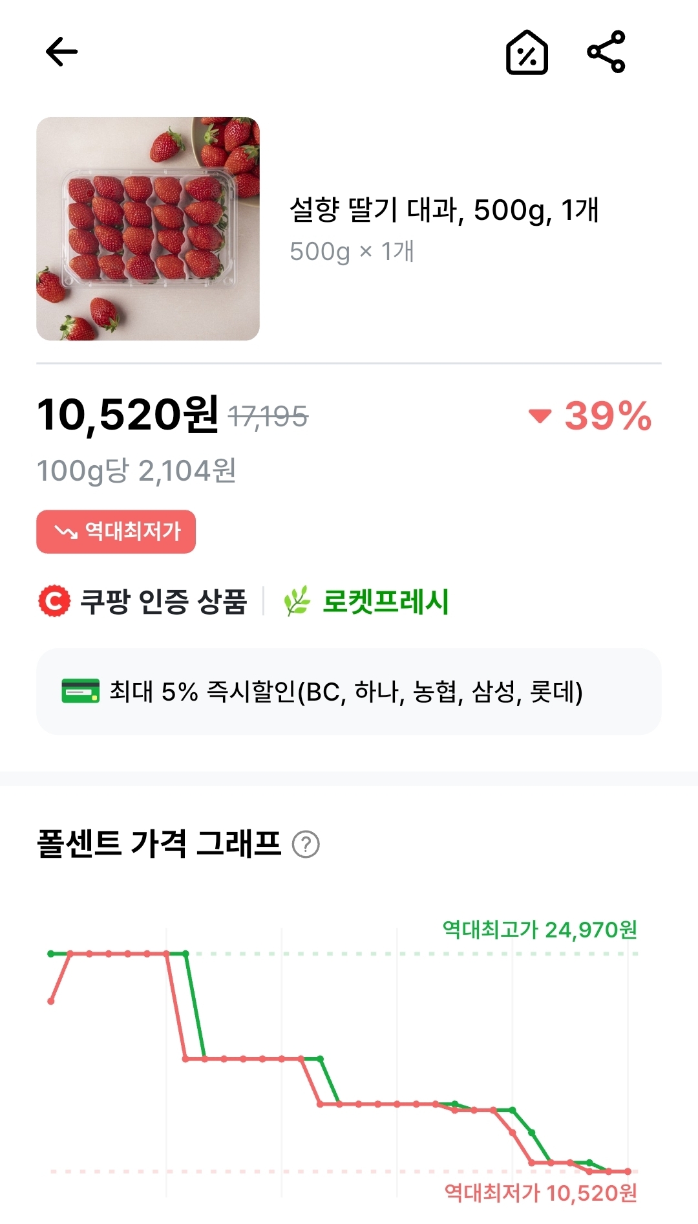Viewport: 698px width, 1224px height.
Task: Open the discount home icon
Action: pos(527,52)
